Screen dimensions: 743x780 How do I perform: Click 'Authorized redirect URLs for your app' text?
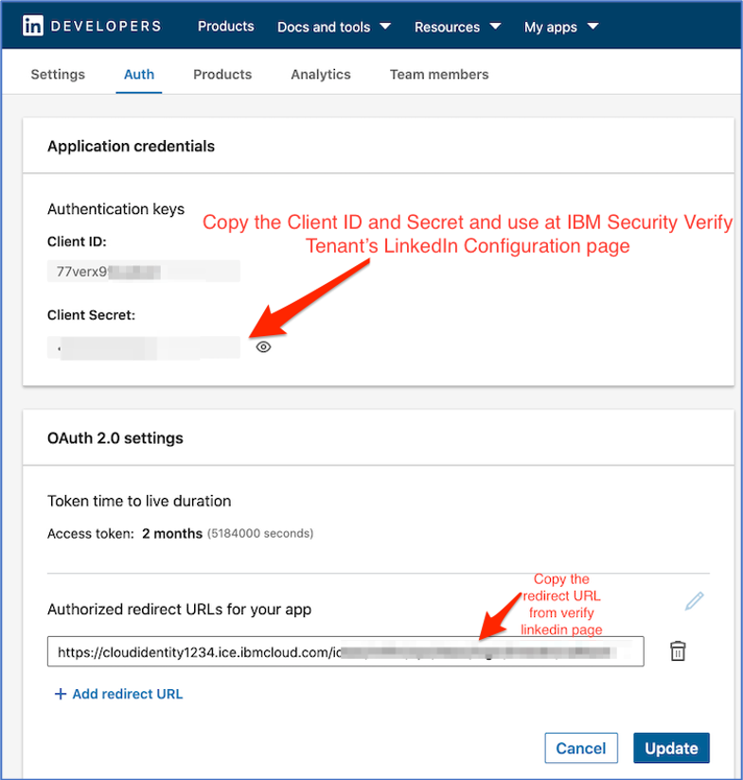(179, 610)
